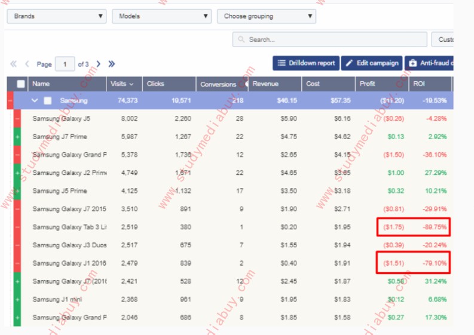The height and width of the screenshot is (335, 474).
Task: Open the Models dropdown
Action: click(161, 16)
